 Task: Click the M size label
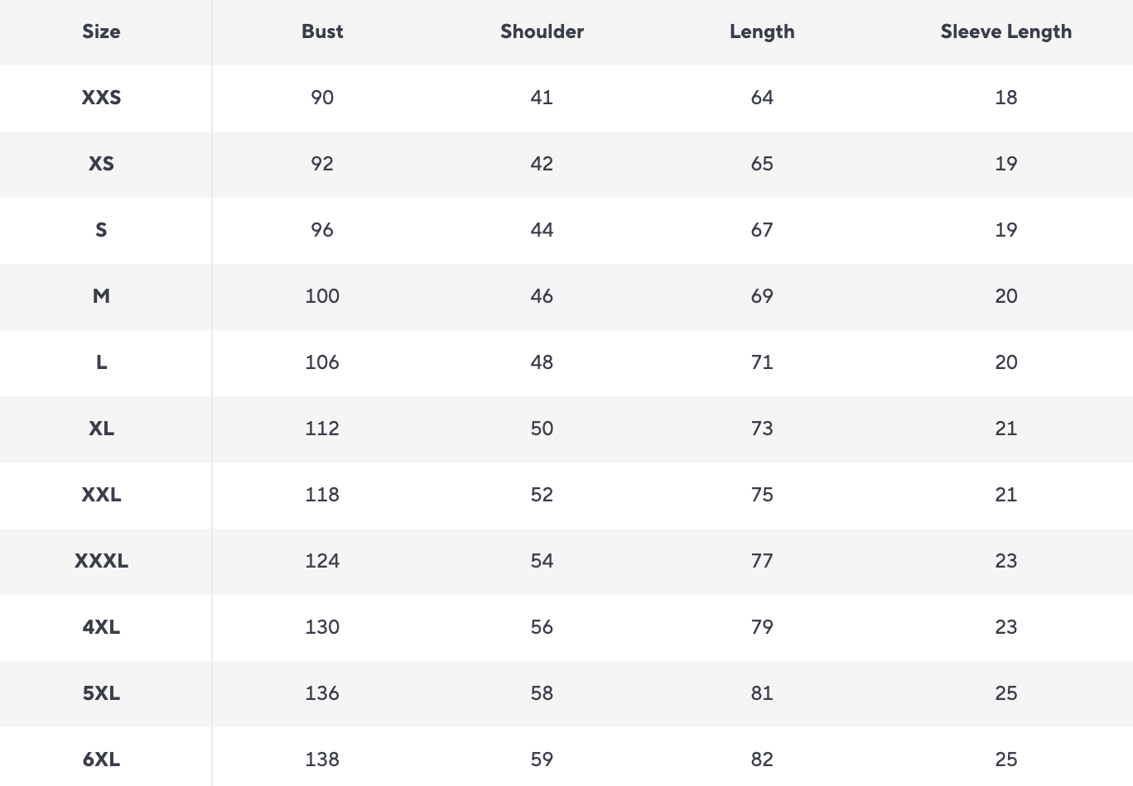pyautogui.click(x=101, y=296)
